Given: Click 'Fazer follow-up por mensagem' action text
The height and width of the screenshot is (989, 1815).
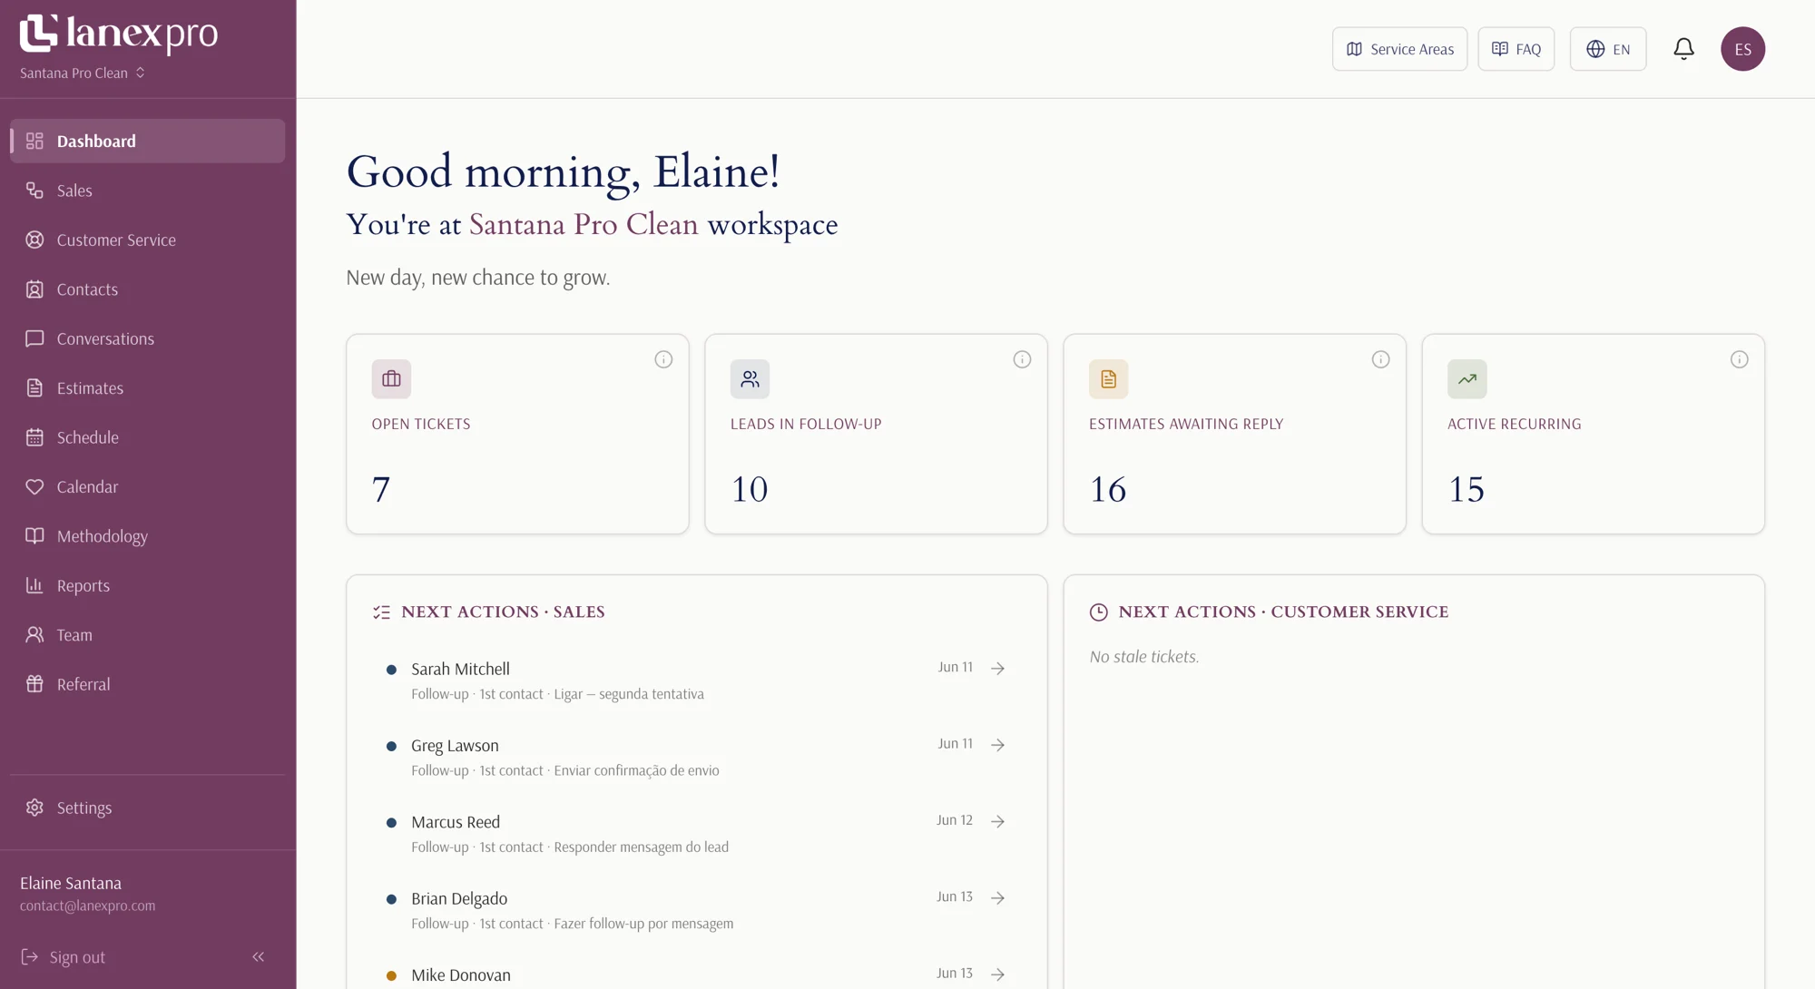Looking at the screenshot, I should [643, 924].
